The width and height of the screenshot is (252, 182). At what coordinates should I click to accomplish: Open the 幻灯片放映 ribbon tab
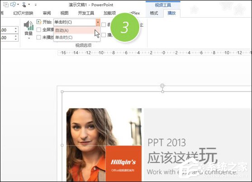pyautogui.click(x=23, y=13)
